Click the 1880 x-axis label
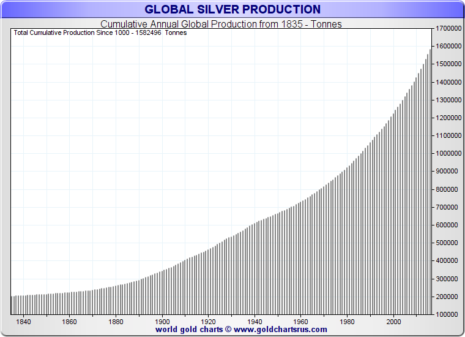Screen dimensions: 465x337 point(116,322)
